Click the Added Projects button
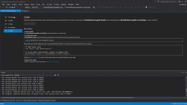The image size is (187, 105). click(x=30, y=24)
